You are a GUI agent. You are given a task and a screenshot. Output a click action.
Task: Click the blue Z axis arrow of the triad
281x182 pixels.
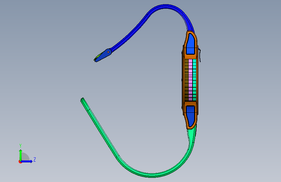click(x=27, y=161)
